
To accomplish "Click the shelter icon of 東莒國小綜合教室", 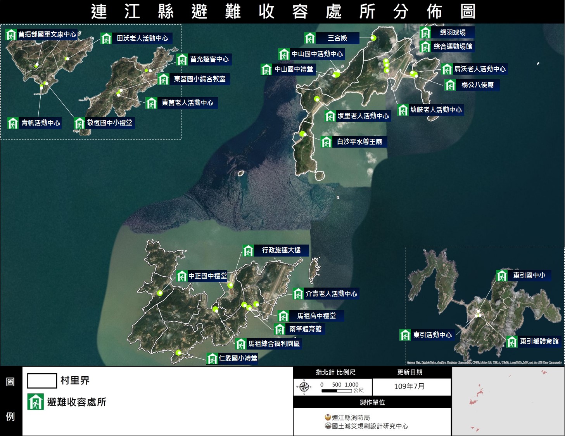I will click(164, 79).
